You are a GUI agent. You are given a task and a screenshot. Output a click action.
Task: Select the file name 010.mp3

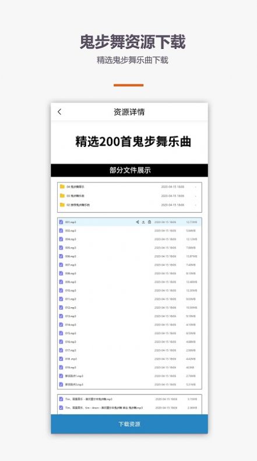71,290
